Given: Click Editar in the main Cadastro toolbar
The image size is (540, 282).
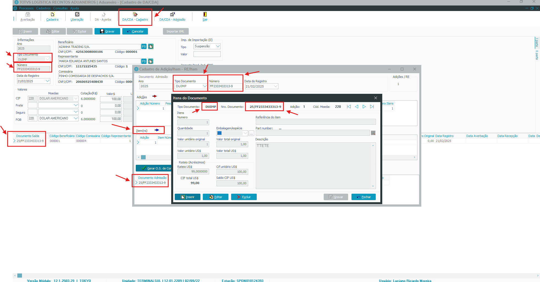Looking at the screenshot, I should pyautogui.click(x=53, y=31).
